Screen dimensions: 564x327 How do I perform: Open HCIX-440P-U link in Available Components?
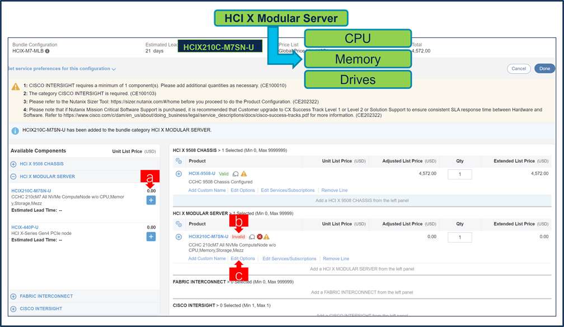coord(25,227)
